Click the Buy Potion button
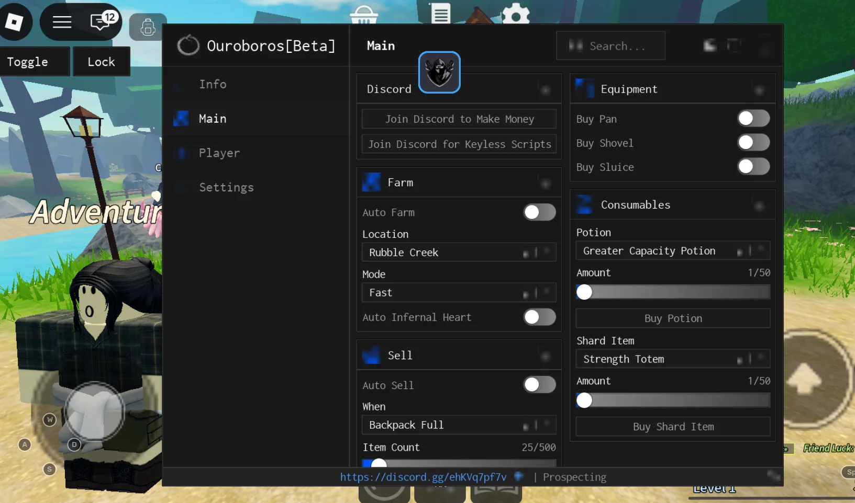The image size is (855, 503). [x=673, y=318]
